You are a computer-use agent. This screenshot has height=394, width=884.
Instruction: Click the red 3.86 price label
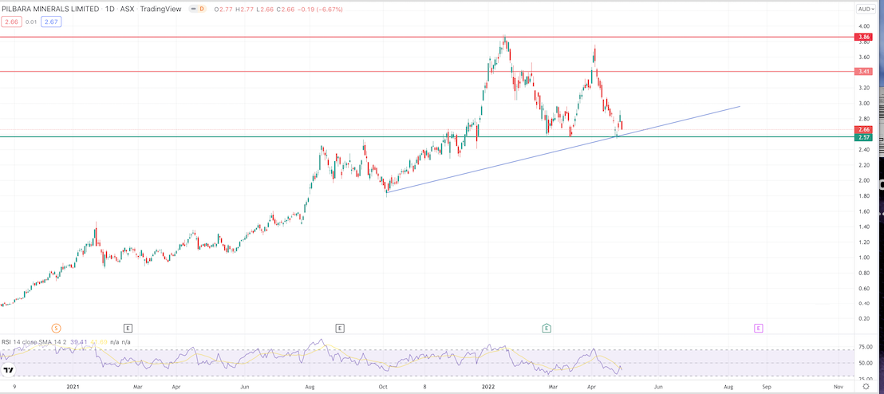[864, 37]
